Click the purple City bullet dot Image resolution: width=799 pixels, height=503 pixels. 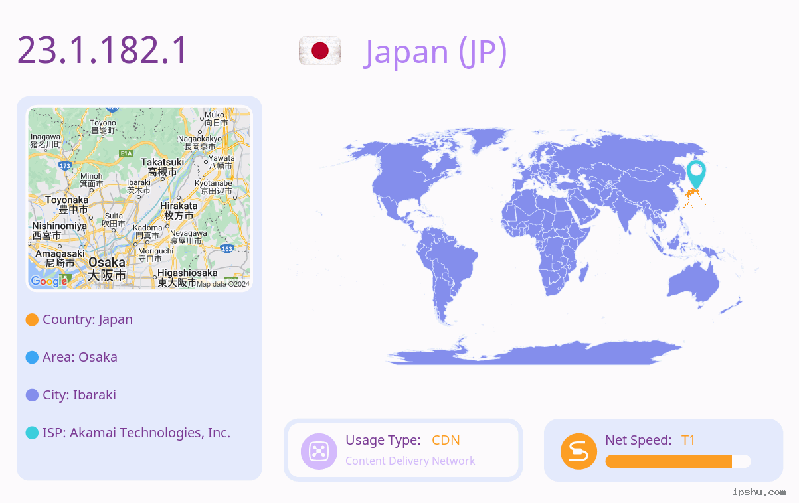(32, 395)
